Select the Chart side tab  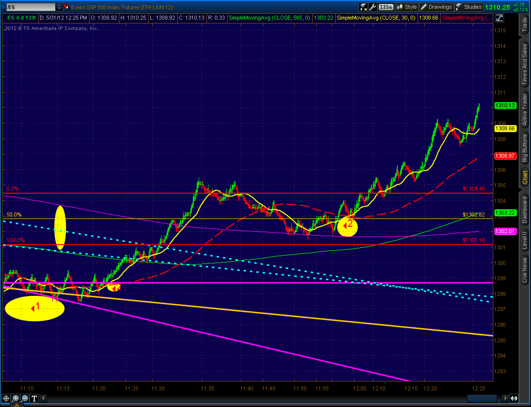tap(525, 178)
